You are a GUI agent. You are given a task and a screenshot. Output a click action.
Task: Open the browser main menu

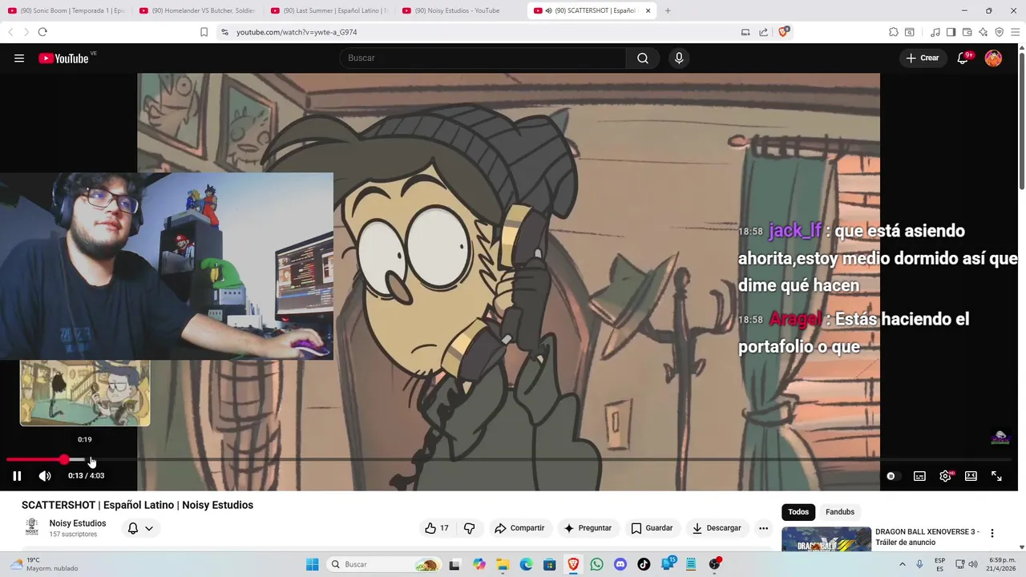pos(1016,32)
